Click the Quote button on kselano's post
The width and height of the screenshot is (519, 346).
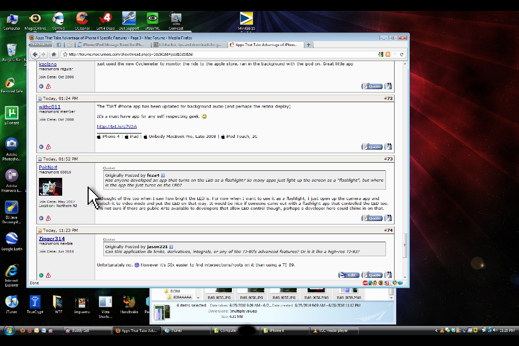pos(372,86)
